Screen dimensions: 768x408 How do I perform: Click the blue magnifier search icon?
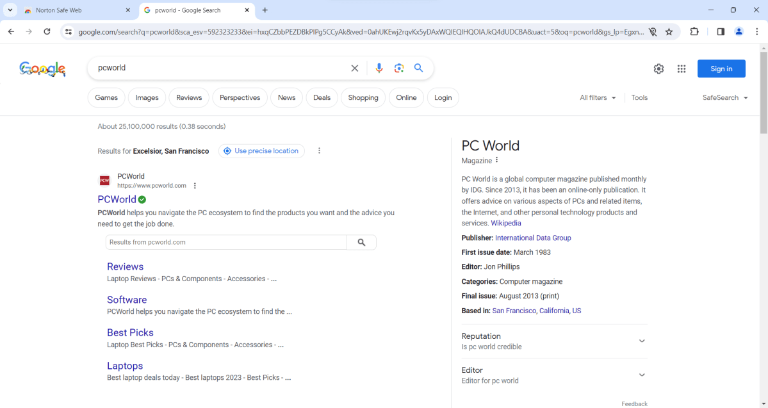tap(418, 68)
